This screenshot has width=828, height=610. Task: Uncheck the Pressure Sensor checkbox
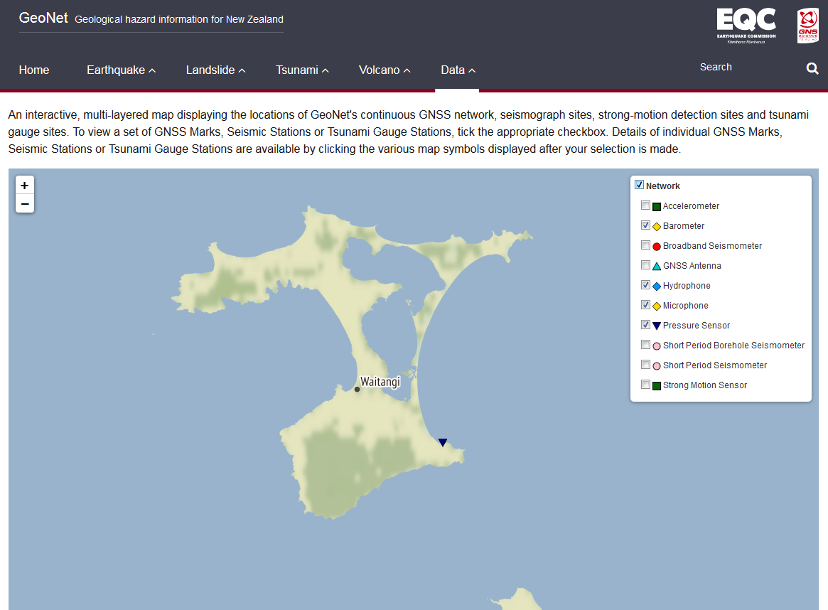[645, 324]
